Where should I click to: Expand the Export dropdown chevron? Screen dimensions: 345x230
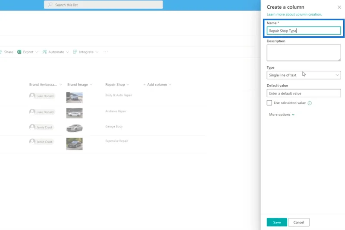point(37,52)
